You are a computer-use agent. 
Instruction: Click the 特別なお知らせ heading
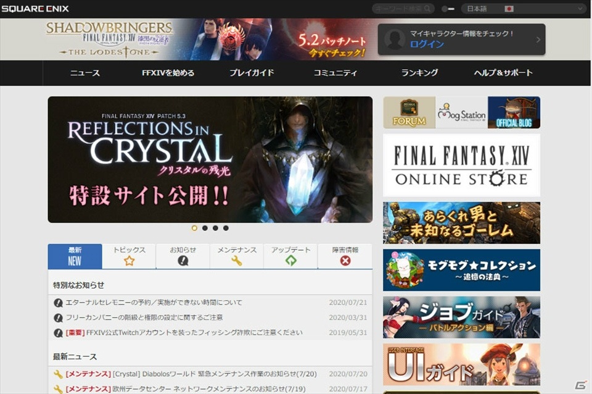(x=78, y=285)
